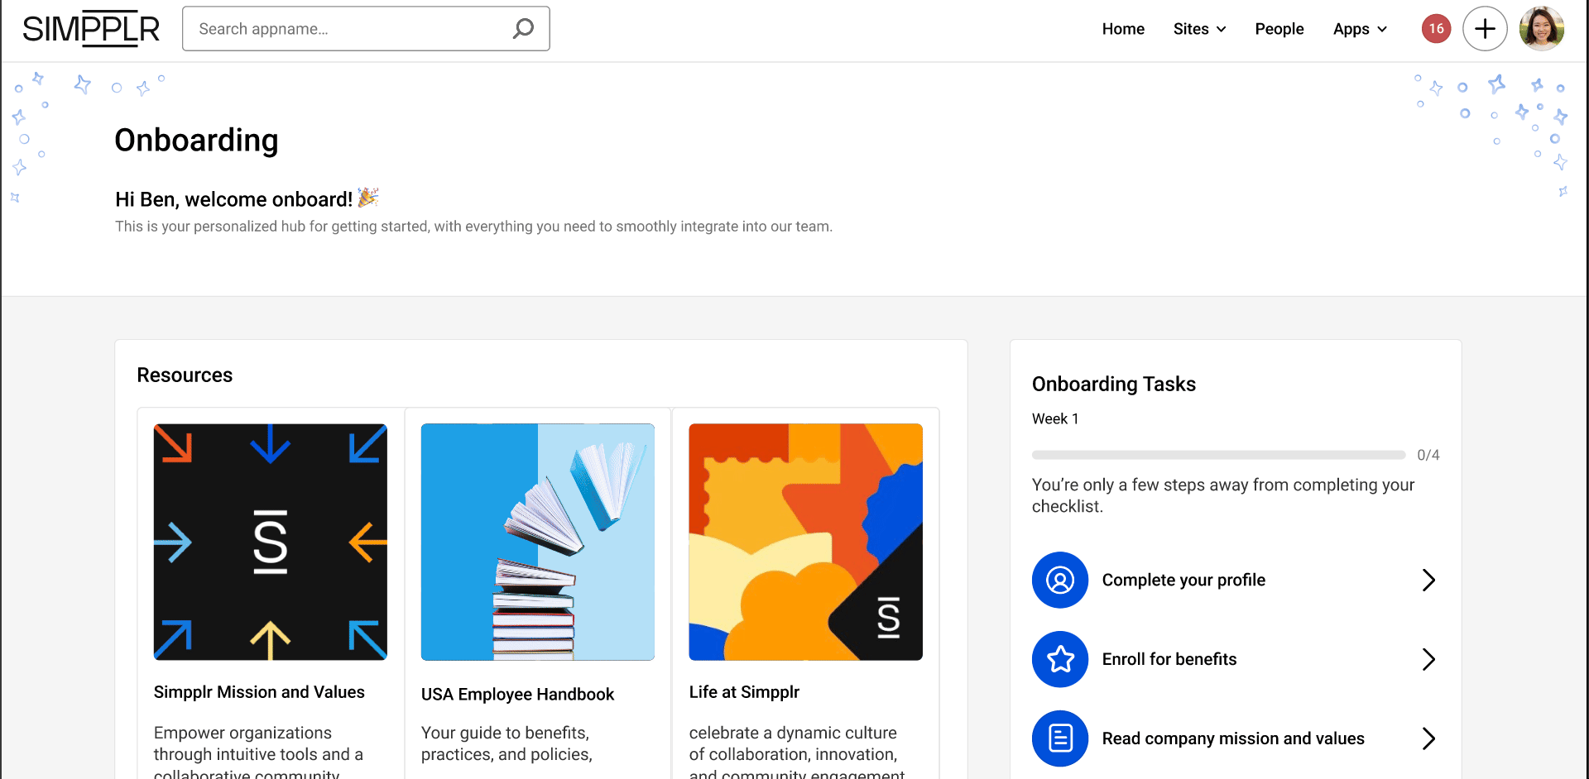Open the create content plus icon
Image resolution: width=1589 pixels, height=779 pixels.
1485,28
